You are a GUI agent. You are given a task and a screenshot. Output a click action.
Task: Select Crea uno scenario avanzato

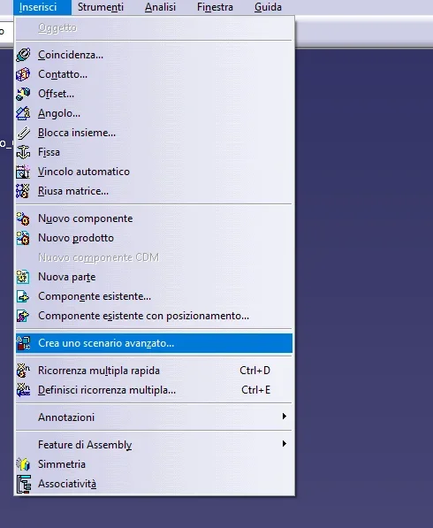[x=154, y=343]
